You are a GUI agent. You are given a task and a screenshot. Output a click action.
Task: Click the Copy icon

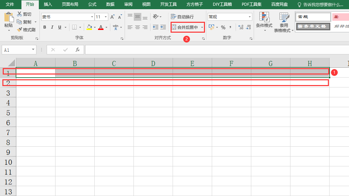(x=19, y=22)
